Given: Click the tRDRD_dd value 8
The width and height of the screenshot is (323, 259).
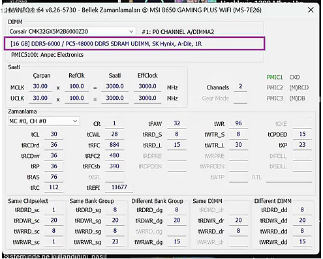Looking at the screenshot, I should pos(302,210).
